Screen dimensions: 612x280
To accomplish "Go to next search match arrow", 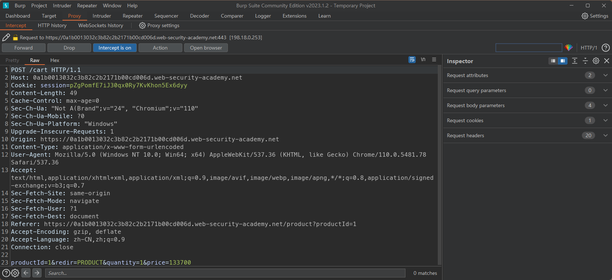I will click(x=37, y=273).
